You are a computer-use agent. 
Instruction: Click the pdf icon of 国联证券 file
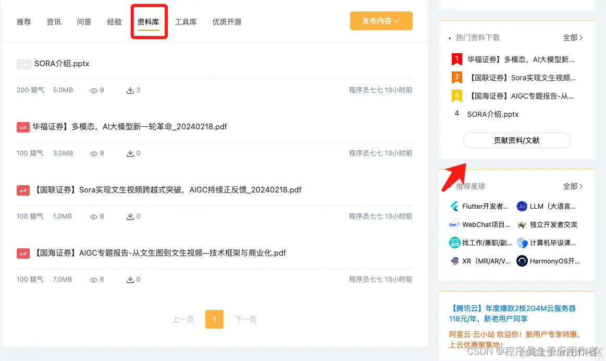tap(23, 190)
